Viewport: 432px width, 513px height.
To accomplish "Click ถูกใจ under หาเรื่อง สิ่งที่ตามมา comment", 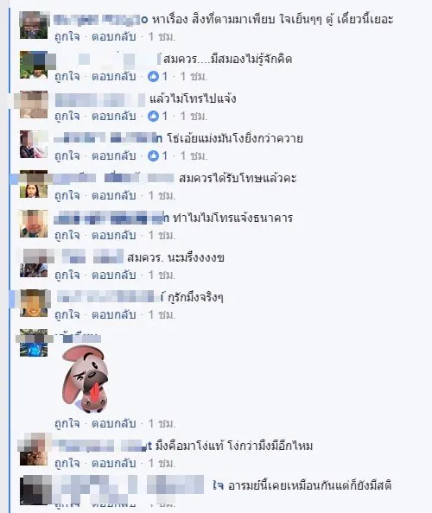I will coord(67,36).
